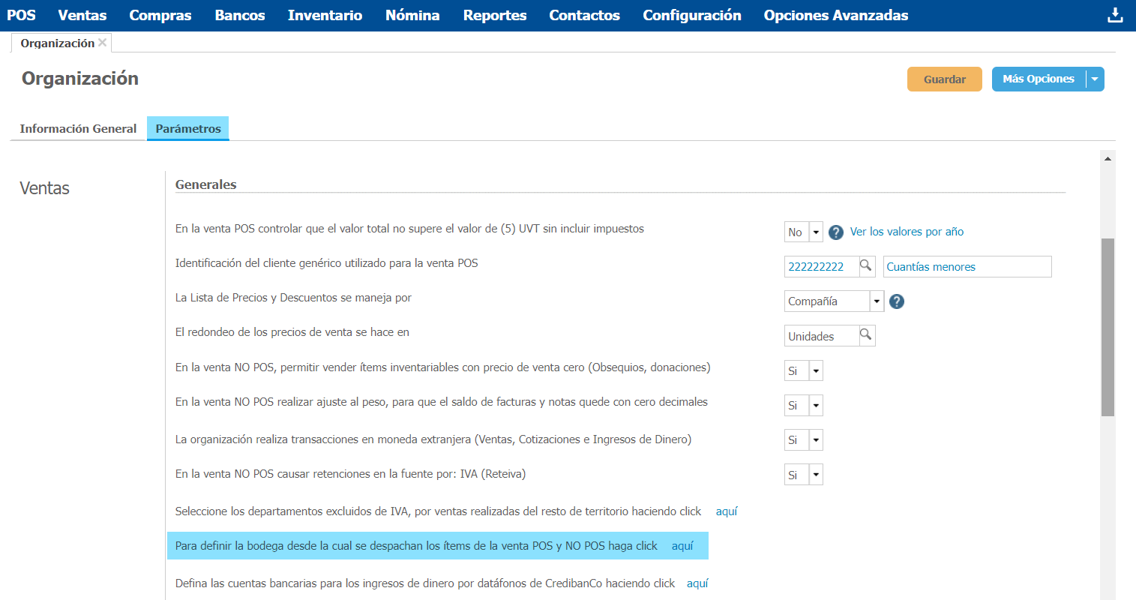Viewport: 1136px width, 600px height.
Task: Close the Organización tab
Action: point(103,43)
